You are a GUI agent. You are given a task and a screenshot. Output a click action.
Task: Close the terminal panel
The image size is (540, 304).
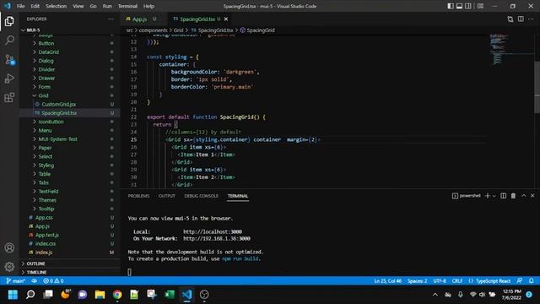click(x=532, y=196)
